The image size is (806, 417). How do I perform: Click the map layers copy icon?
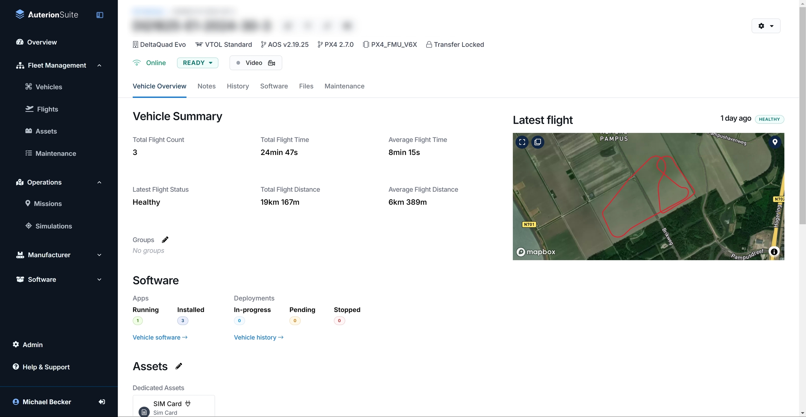tap(538, 142)
